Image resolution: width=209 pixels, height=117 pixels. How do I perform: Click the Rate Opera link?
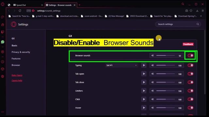17,75
